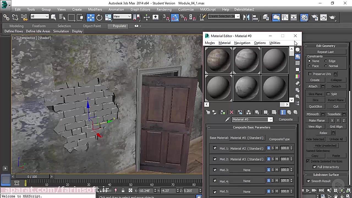Collapse the Edit Geometry rollout
The height and width of the screenshot is (198, 352).
(306, 46)
